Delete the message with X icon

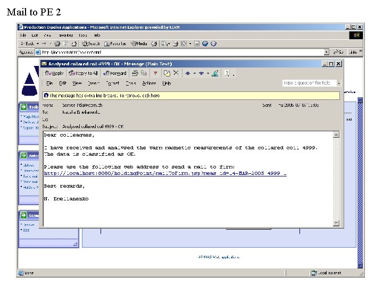coord(176,73)
